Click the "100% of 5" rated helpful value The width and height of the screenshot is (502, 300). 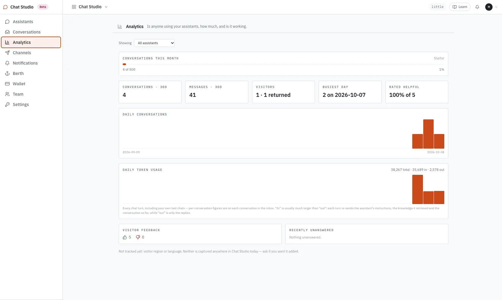click(402, 95)
